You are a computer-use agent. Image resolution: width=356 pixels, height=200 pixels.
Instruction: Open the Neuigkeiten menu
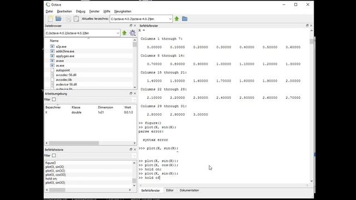(x=122, y=11)
